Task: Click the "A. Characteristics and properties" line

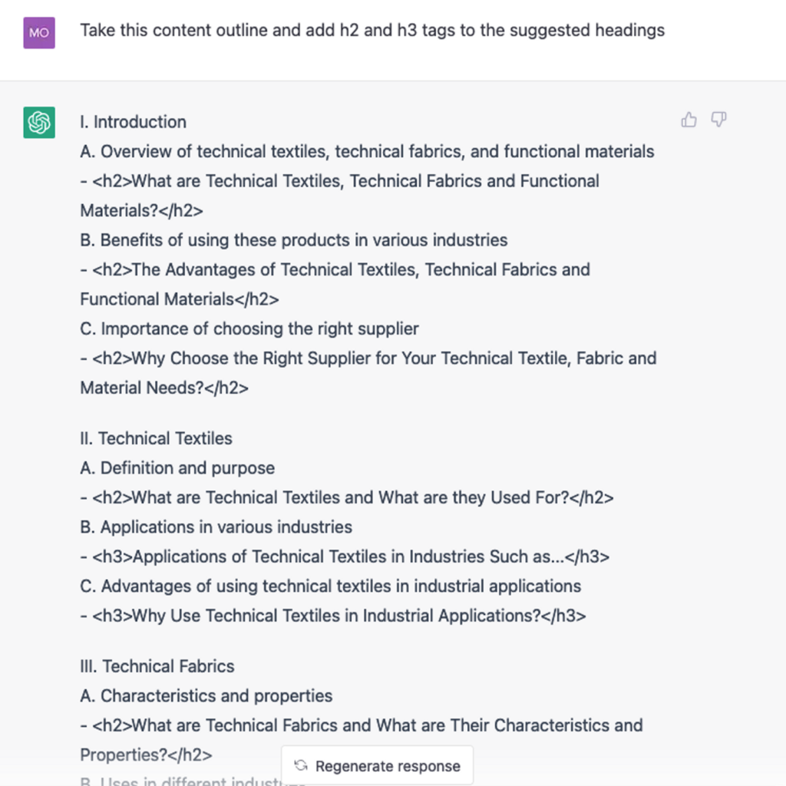Action: click(206, 696)
